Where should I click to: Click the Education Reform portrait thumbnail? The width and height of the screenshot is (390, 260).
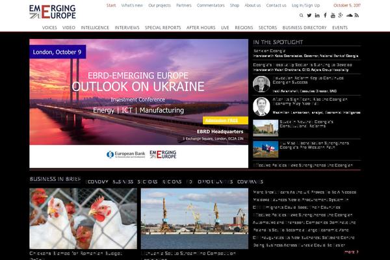[x=261, y=84]
